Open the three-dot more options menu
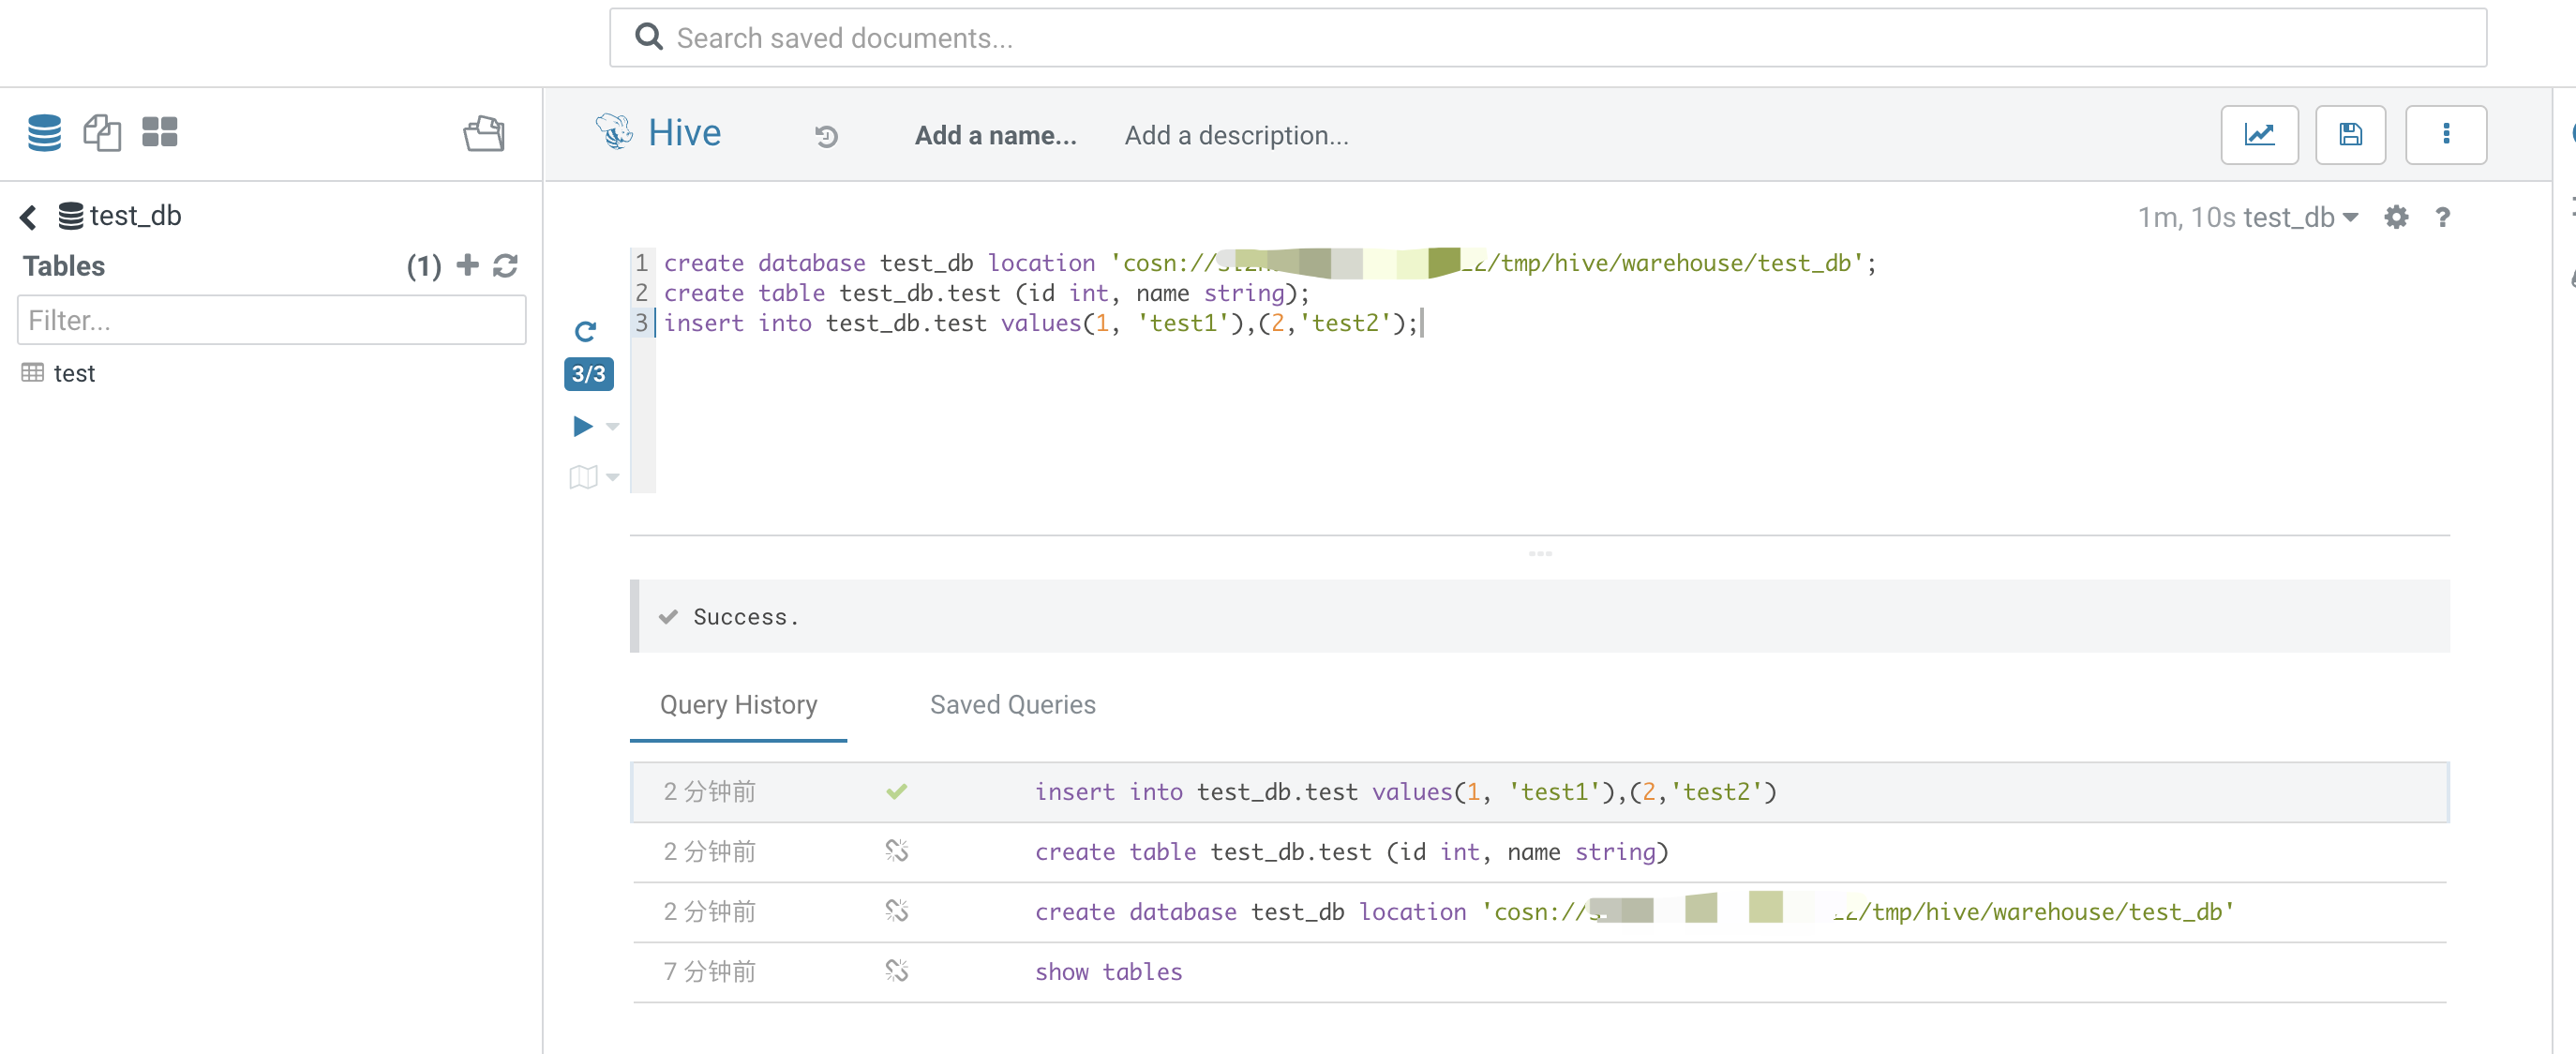Image resolution: width=2576 pixels, height=1054 pixels. click(2445, 134)
